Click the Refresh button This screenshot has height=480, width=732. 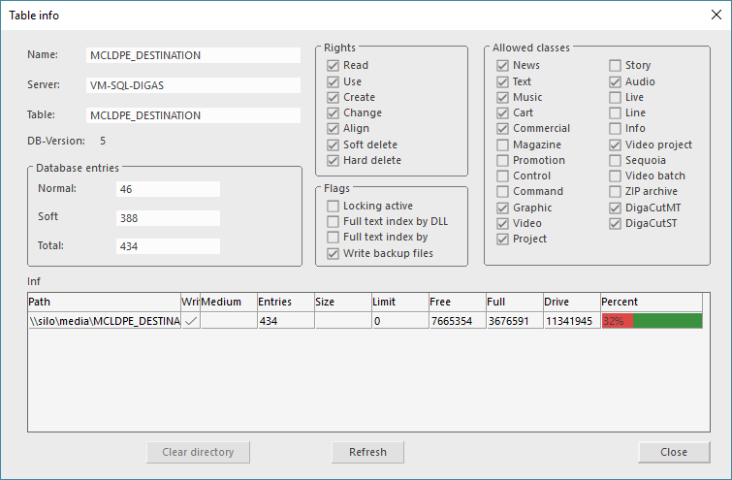pyautogui.click(x=367, y=452)
